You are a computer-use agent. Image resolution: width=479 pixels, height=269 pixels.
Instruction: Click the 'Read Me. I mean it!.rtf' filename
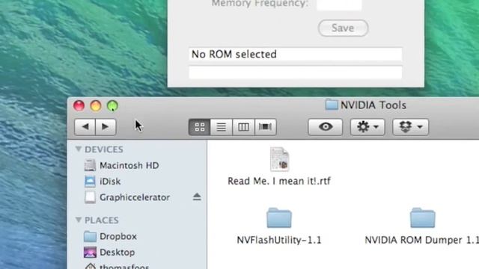click(x=279, y=181)
